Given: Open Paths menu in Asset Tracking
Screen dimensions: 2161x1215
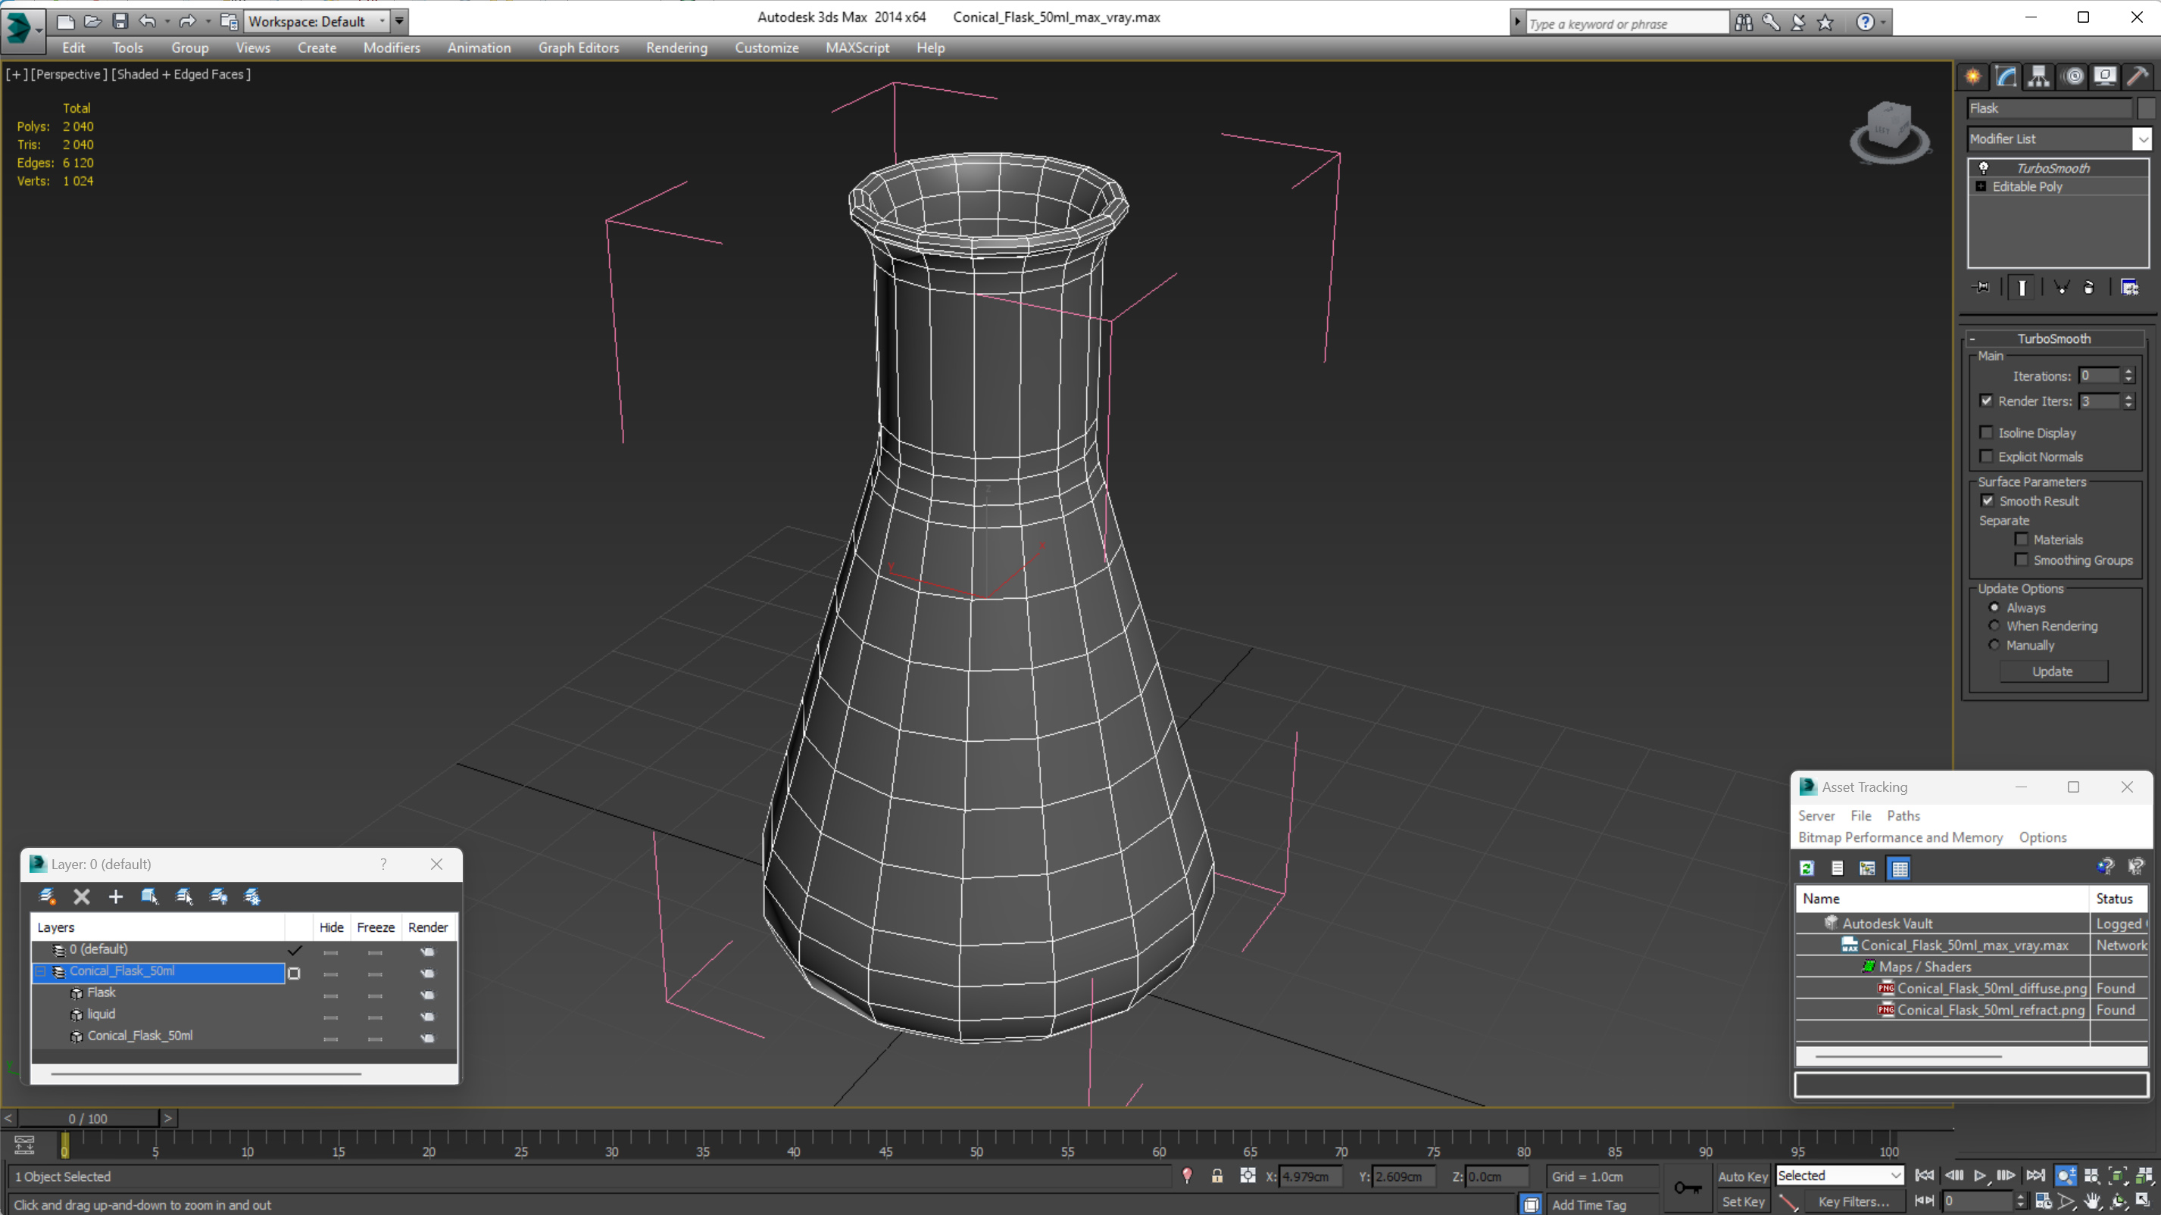Looking at the screenshot, I should (1903, 815).
